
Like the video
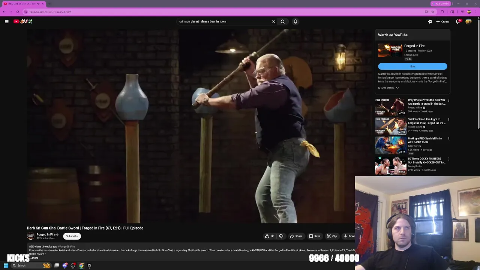click(269, 236)
